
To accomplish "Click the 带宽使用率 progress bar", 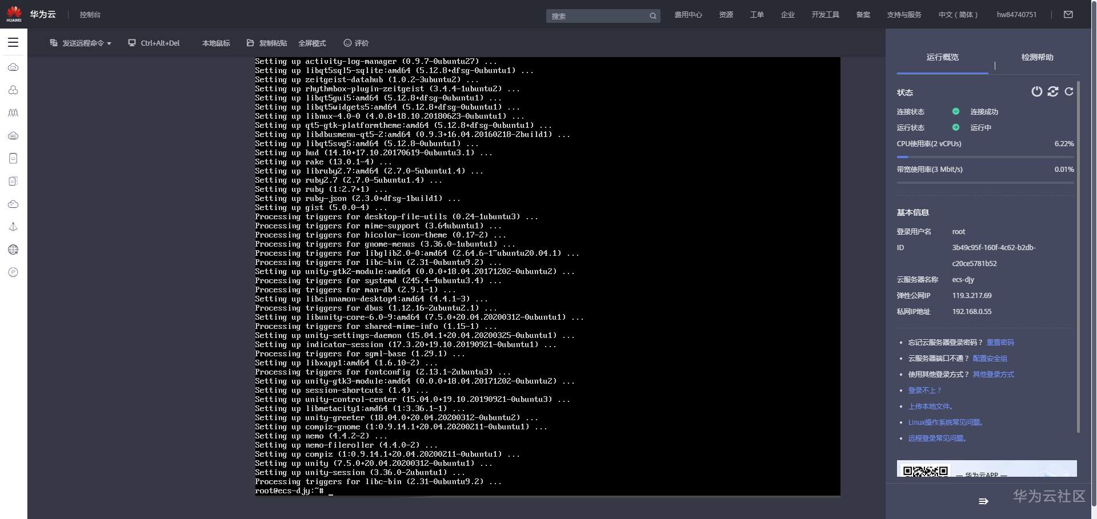I will point(986,183).
